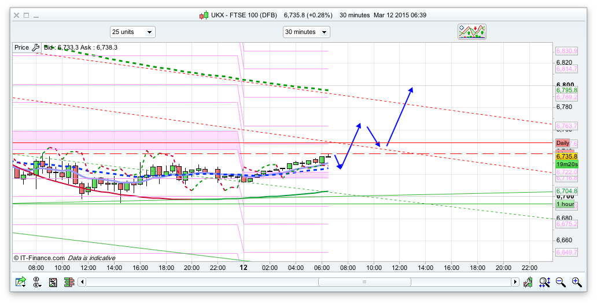Click the scrollbar right arrow
The image size is (597, 304).
tap(514, 282)
